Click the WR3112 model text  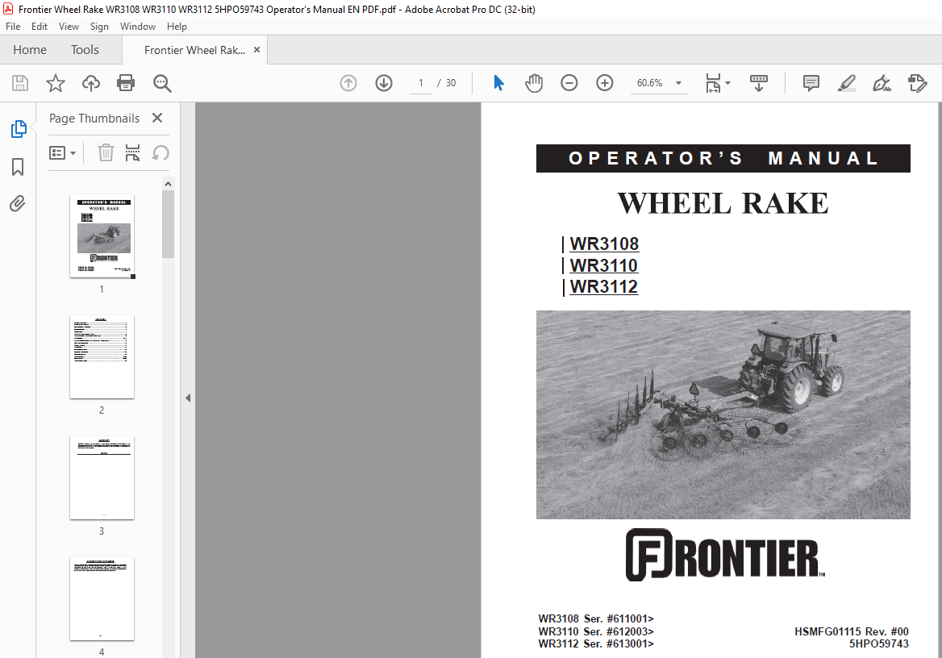(603, 286)
